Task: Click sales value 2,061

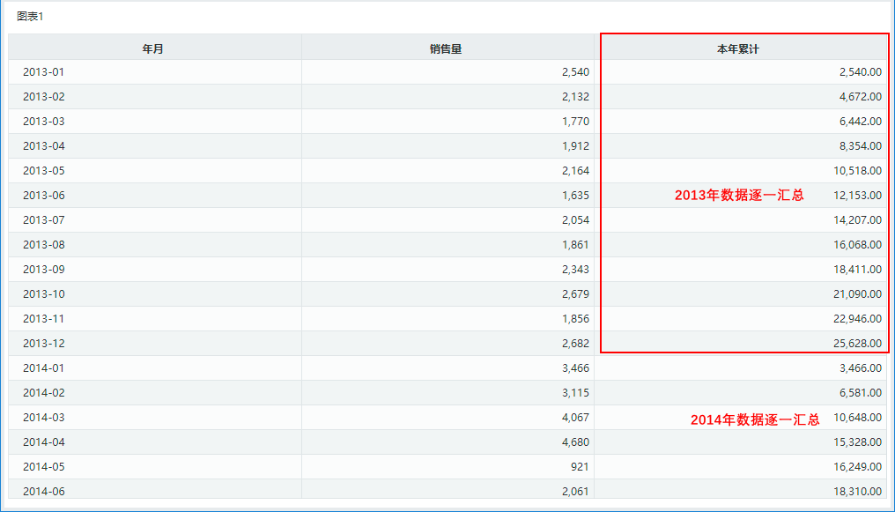Action: 575,491
